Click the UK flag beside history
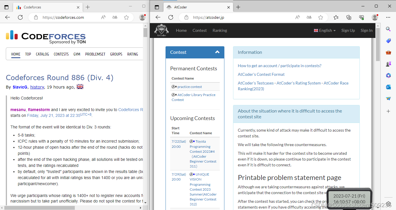The image size is (396, 210). pyautogui.click(x=80, y=87)
